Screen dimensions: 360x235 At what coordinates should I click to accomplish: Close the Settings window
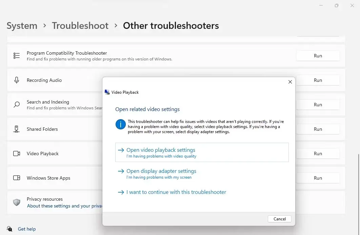coord(352,5)
